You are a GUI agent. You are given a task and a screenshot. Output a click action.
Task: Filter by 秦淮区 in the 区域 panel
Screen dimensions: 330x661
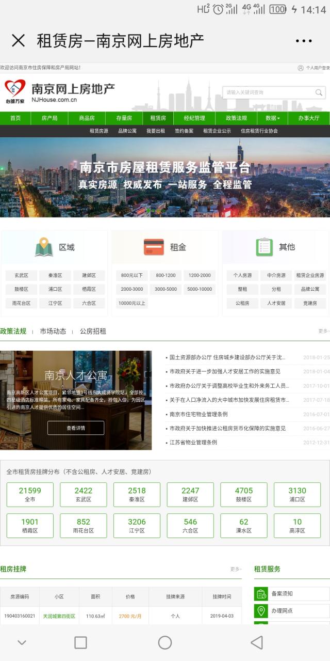(55, 276)
